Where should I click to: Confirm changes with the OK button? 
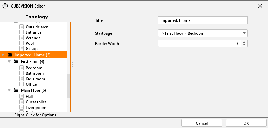[x=246, y=123]
